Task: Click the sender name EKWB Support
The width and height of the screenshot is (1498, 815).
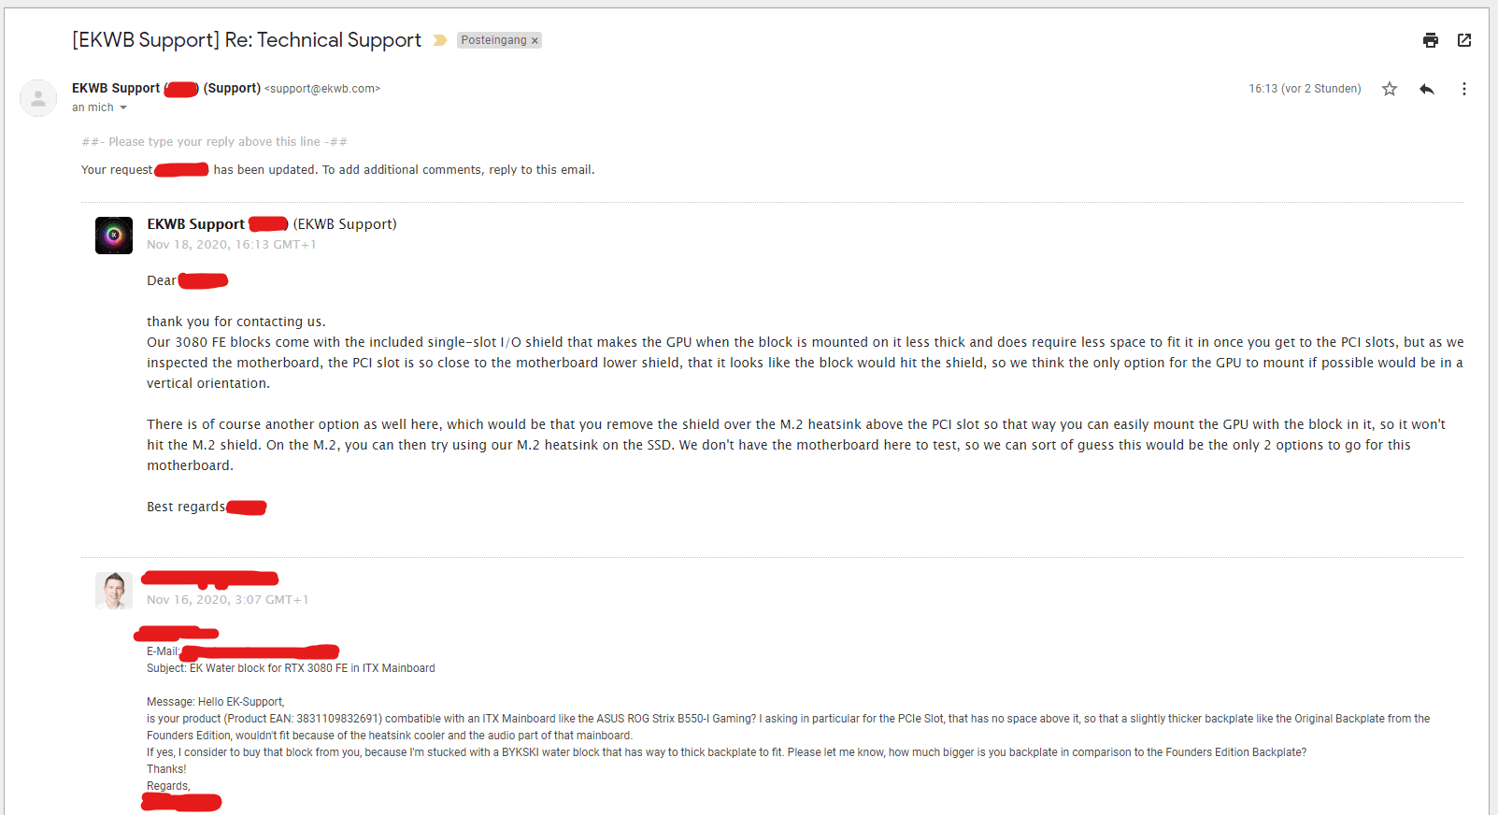Action: click(x=116, y=88)
